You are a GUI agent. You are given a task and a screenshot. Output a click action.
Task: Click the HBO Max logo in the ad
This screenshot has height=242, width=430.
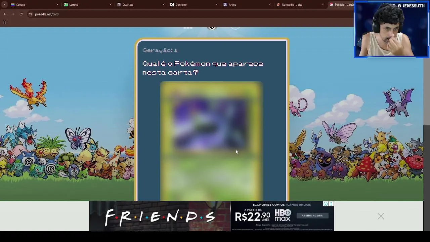(x=283, y=215)
